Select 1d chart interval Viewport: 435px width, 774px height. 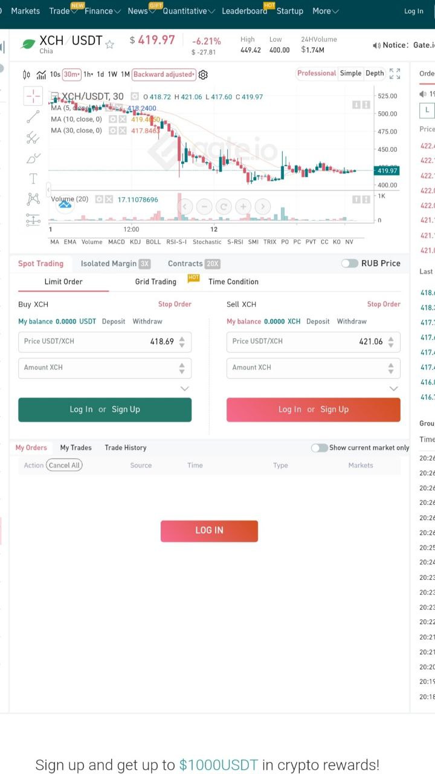[100, 74]
